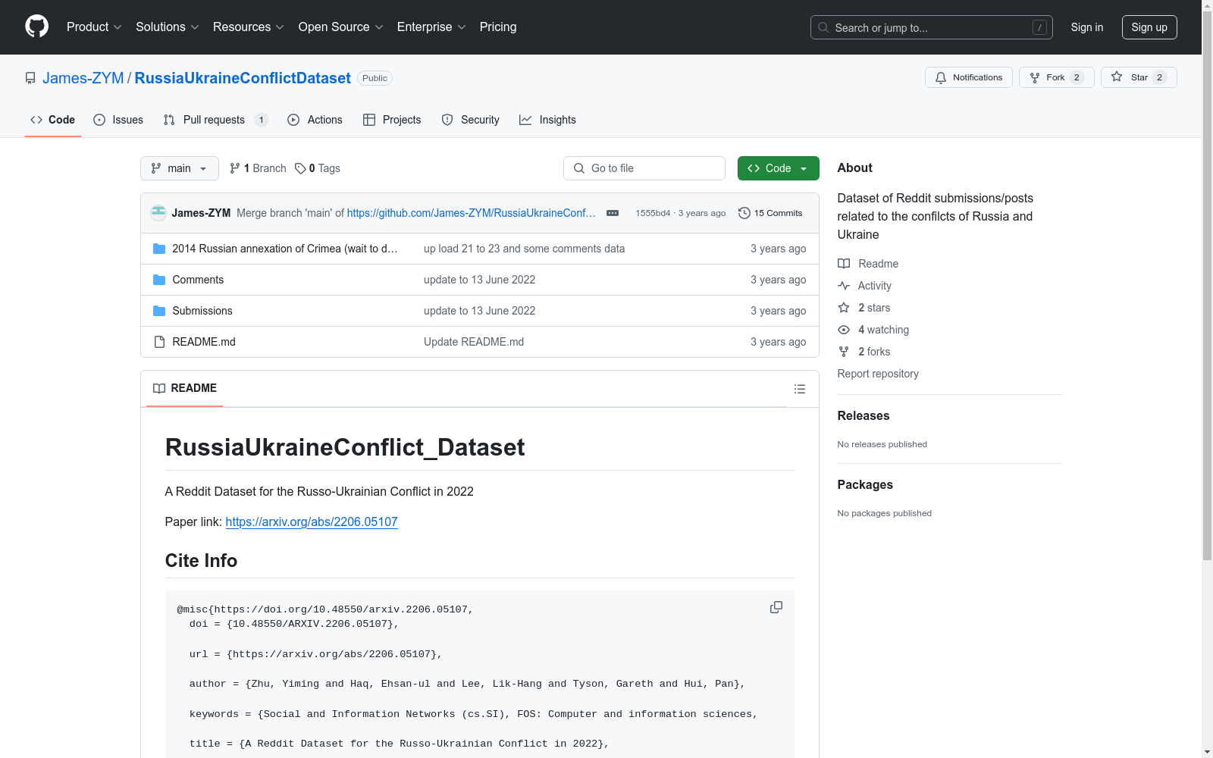The height and width of the screenshot is (758, 1213).
Task: Open the Comments row 'update to 13 June 2022' commit
Action: tap(479, 280)
